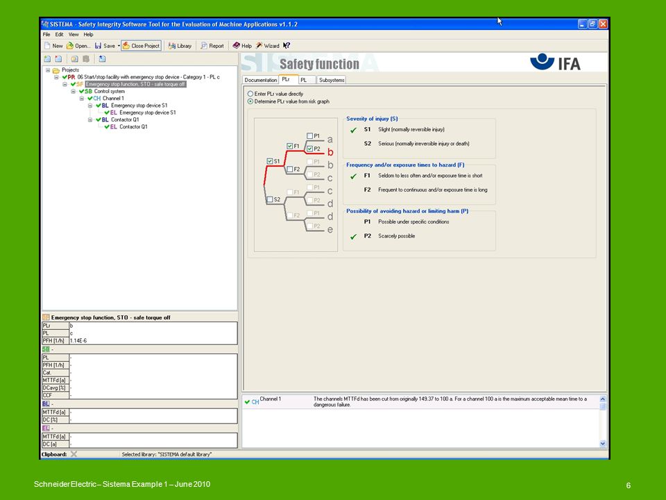Select 'Emergency stop function, STO - safe torque off' row

(x=135, y=84)
